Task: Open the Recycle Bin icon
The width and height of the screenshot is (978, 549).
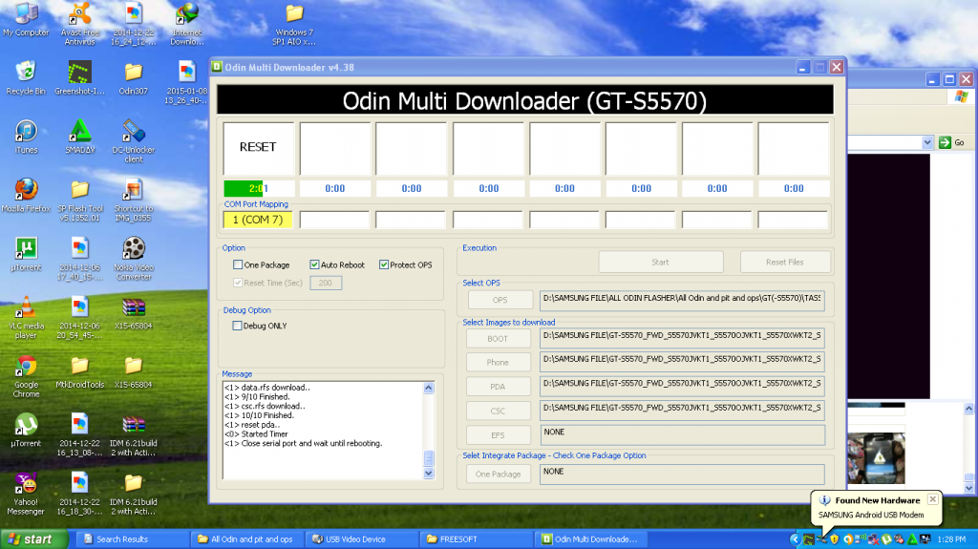Action: point(26,72)
